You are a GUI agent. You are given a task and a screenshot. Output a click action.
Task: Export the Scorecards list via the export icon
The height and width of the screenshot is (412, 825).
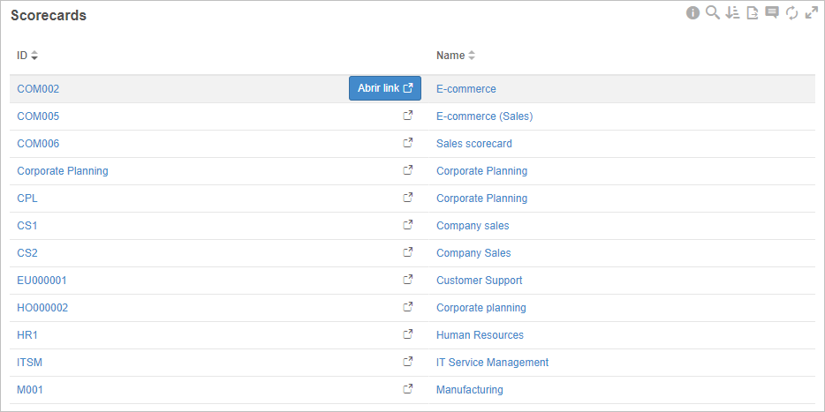tap(753, 13)
